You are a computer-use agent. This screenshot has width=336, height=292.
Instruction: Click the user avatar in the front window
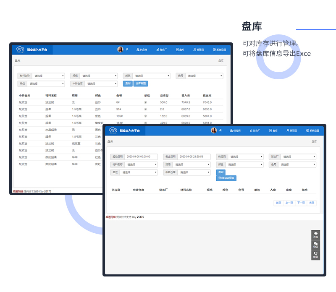(214, 130)
